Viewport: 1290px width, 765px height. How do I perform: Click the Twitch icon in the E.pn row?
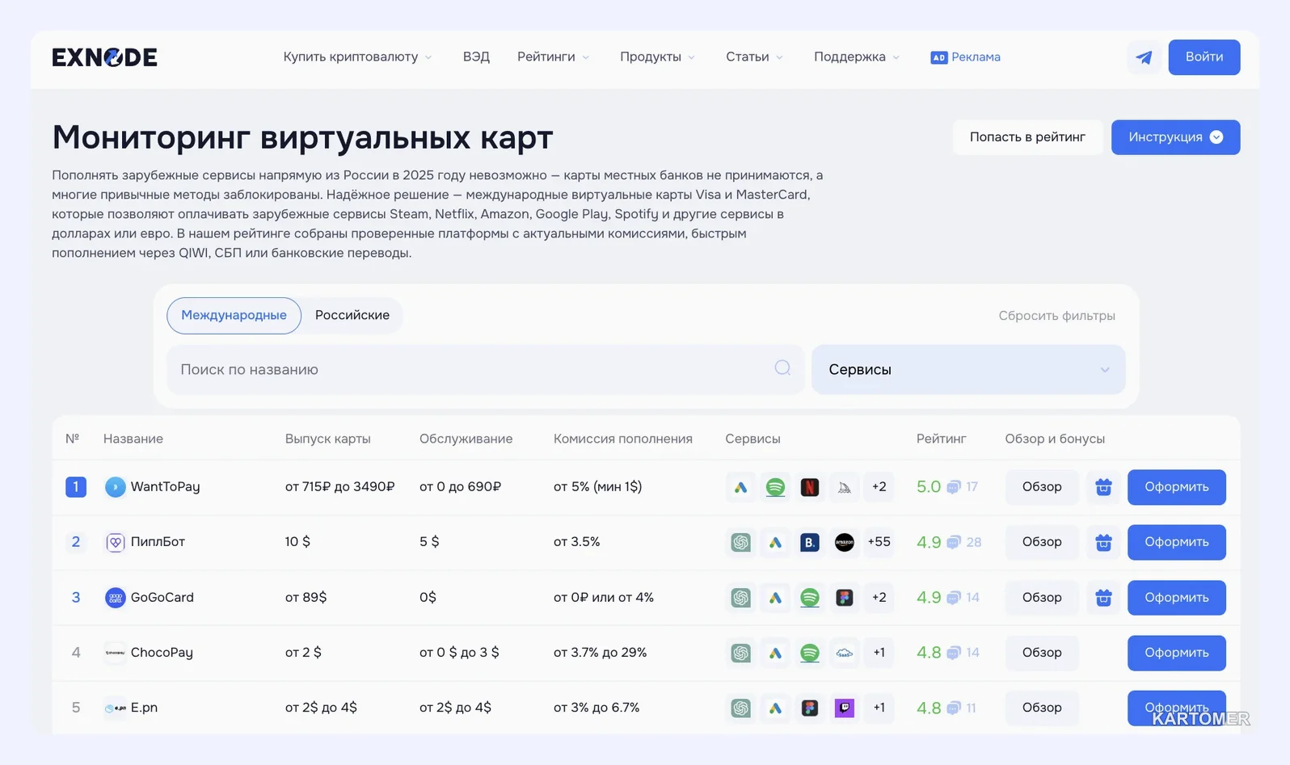pos(845,708)
